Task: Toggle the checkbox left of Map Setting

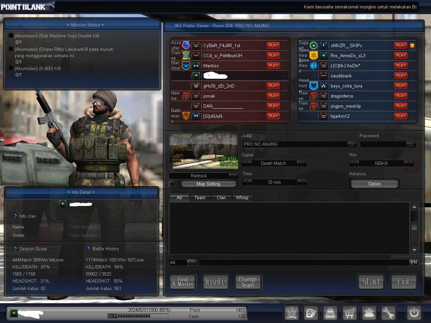Action: point(172,184)
